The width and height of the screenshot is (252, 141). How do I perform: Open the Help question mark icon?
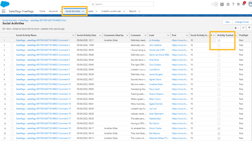(x=233, y=4)
